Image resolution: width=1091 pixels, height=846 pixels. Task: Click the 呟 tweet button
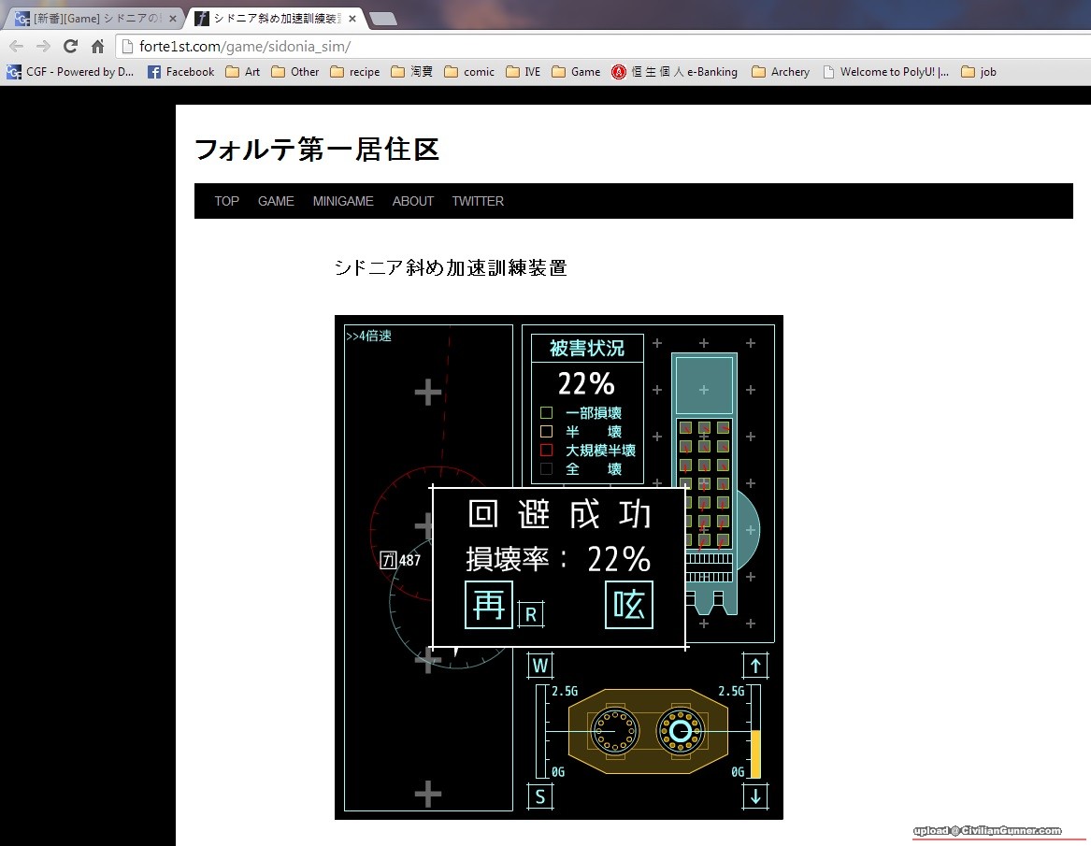629,605
